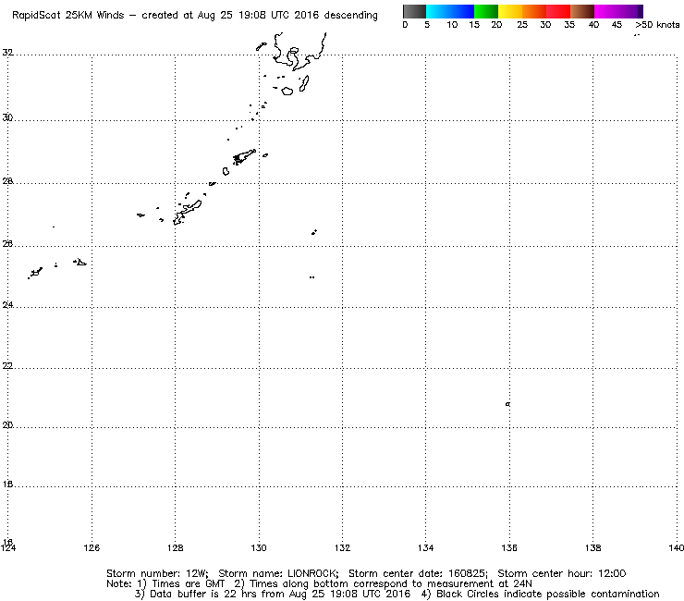This screenshot has height=601, width=684.
Task: Click the gray 0-5 knots color swatch
Action: 414,11
